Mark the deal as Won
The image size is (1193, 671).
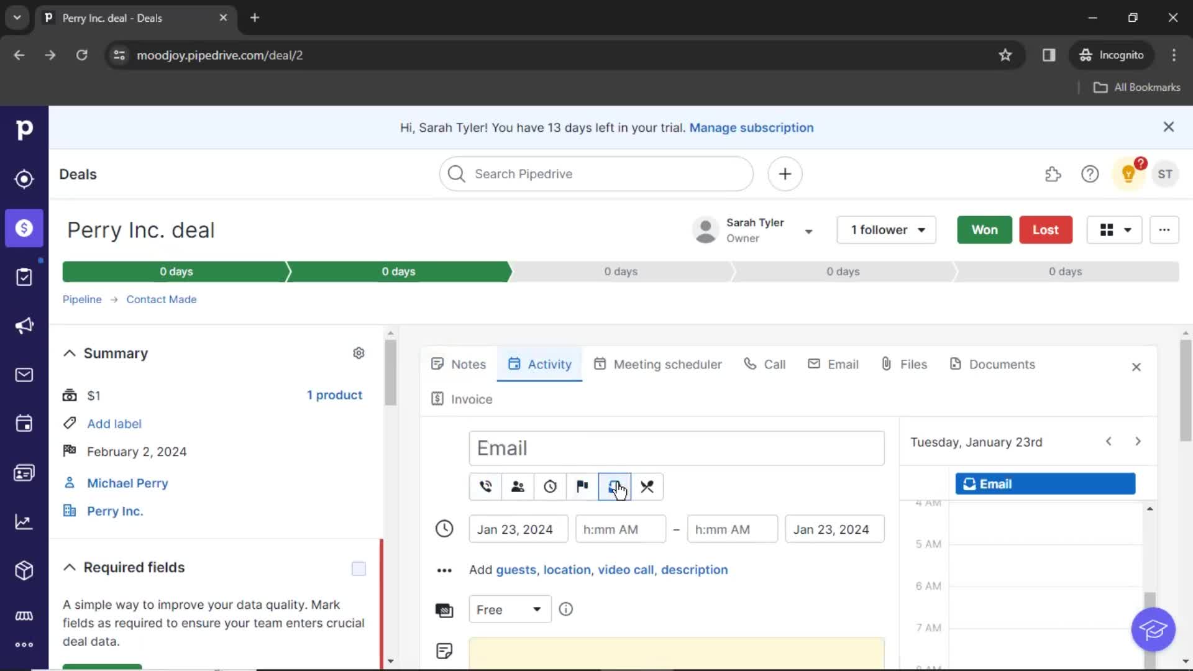coord(984,230)
